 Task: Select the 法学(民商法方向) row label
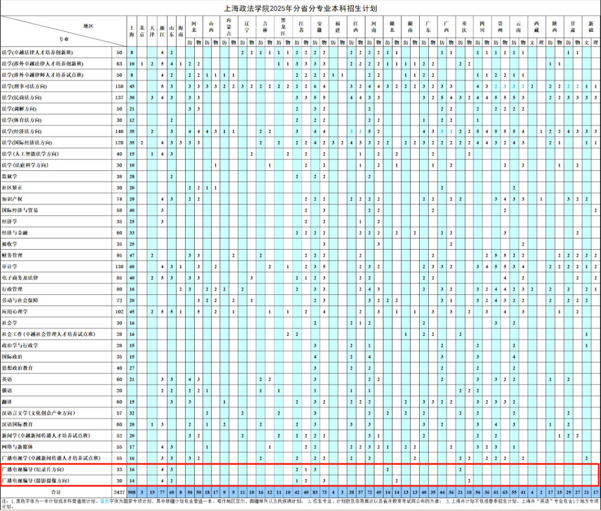21,97
